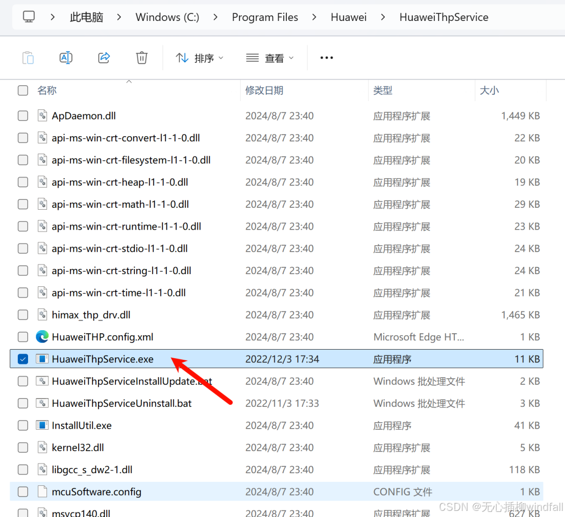The height and width of the screenshot is (517, 565).
Task: Expand chevron after Huawei breadcrumb
Action: [x=383, y=17]
